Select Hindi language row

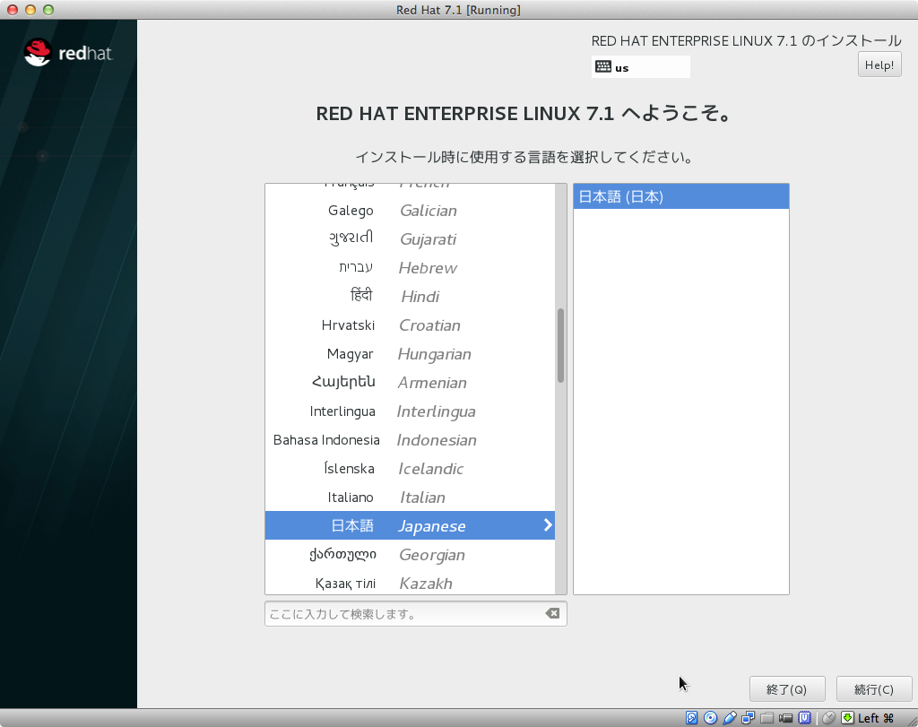(410, 296)
